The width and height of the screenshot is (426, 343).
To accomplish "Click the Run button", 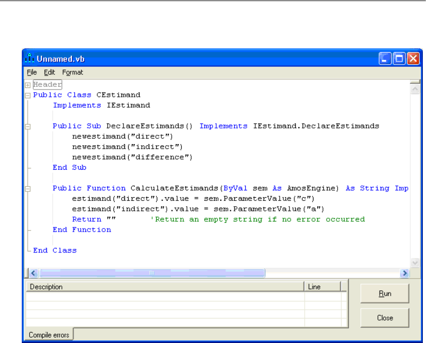I will tap(385, 294).
